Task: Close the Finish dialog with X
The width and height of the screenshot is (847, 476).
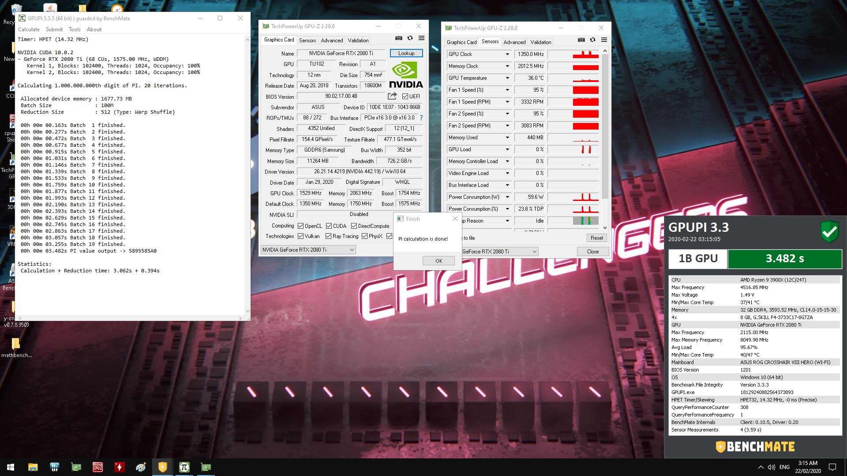Action: [455, 219]
